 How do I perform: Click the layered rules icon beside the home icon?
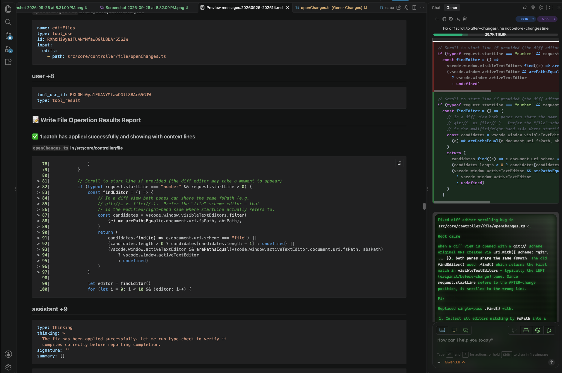click(533, 7)
